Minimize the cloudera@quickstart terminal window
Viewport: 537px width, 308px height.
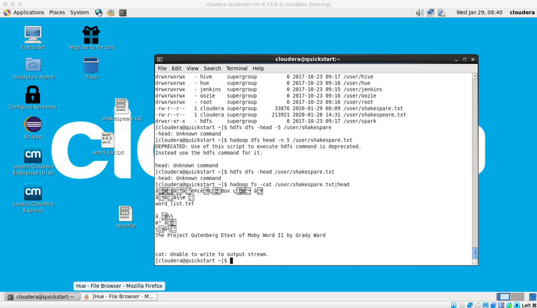click(x=456, y=59)
